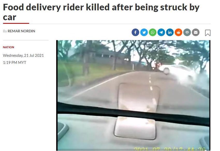
Task: Click the 'By' byline label
Action: [x=5, y=31]
